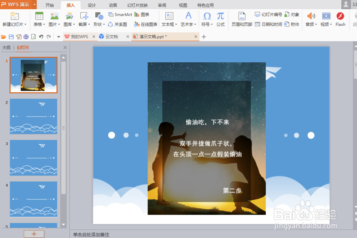Open the 符号 symbol omega icon

[207, 16]
